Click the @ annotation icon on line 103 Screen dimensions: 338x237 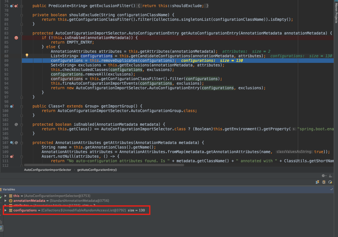16,124
